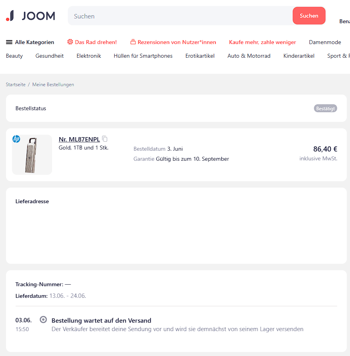Select the Kinderartikel category

pos(299,56)
